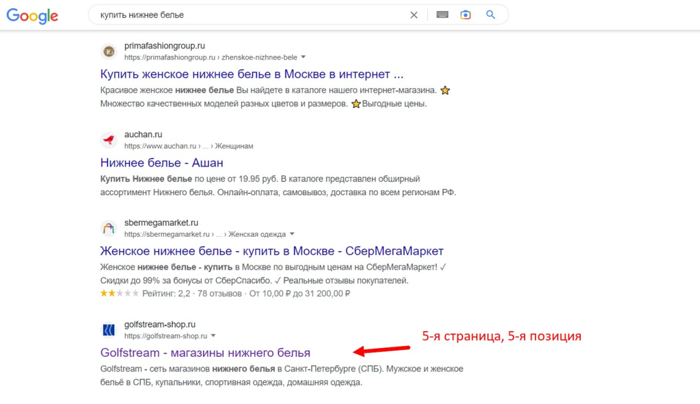Expand dropdown arrow next to sbermegamarket URL
Viewport: 700px width, 404px height.
click(292, 234)
